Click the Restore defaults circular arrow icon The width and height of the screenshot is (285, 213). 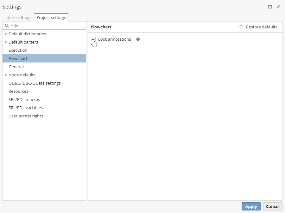[x=241, y=27]
